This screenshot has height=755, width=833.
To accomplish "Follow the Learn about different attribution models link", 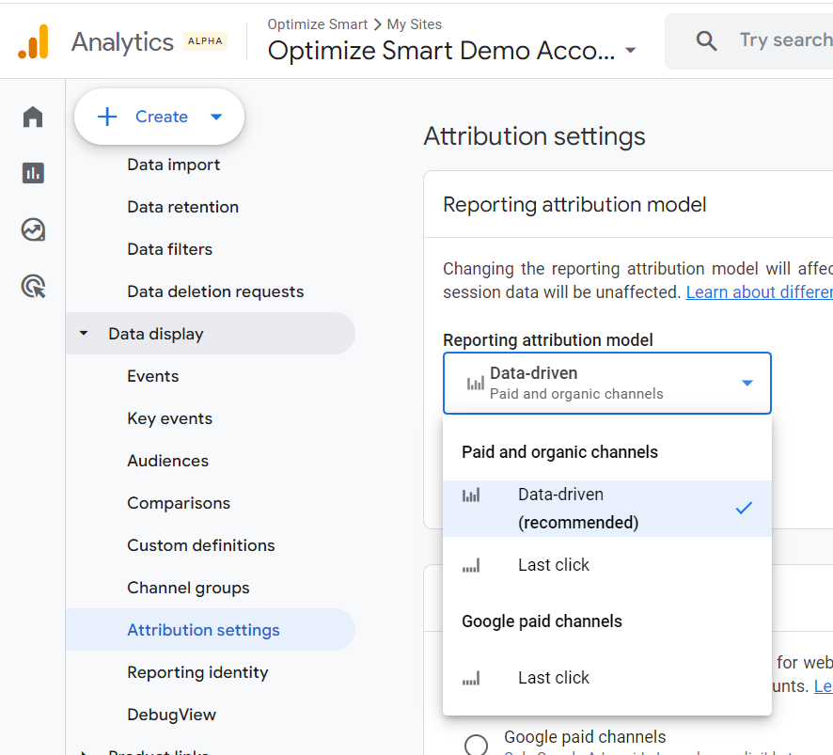I will click(759, 292).
